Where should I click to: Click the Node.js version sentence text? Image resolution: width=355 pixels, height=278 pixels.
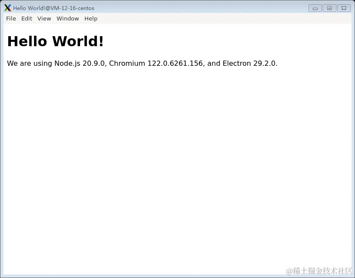142,64
